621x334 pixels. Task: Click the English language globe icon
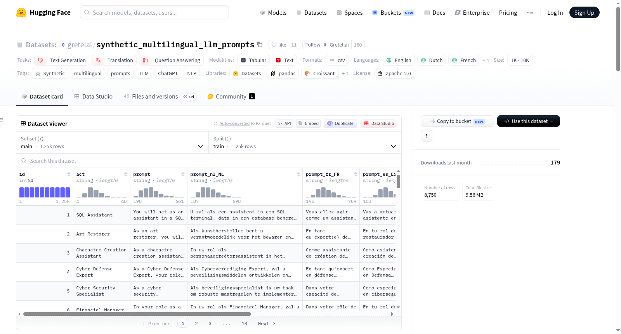point(389,60)
